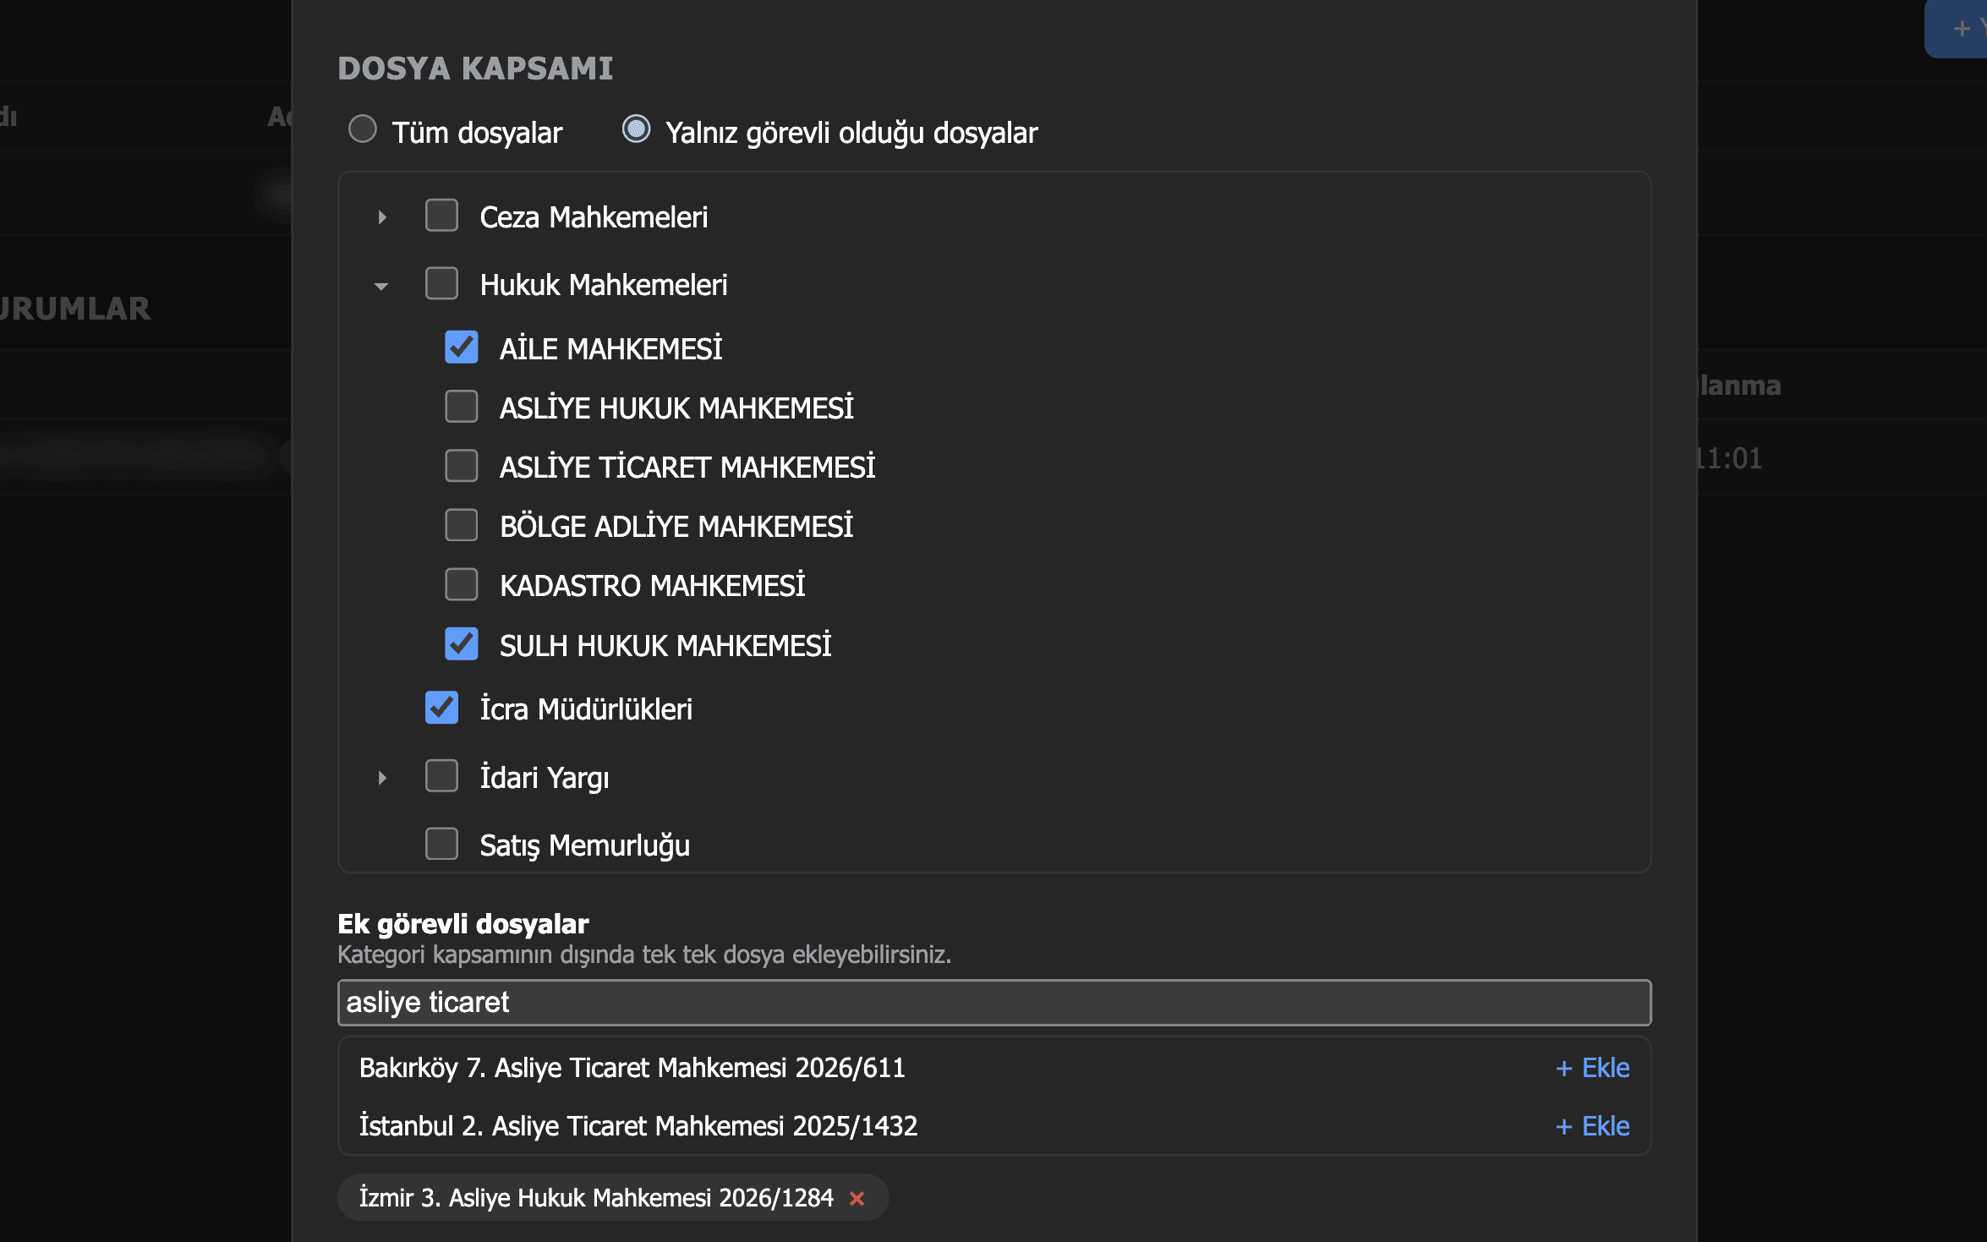1987x1242 pixels.
Task: Click the 'asliye ticaret' search field
Action: coord(994,1003)
